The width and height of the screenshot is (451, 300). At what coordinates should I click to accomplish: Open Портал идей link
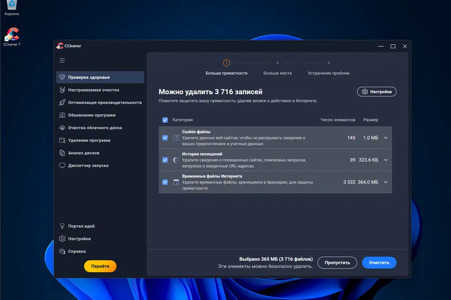[101, 226]
